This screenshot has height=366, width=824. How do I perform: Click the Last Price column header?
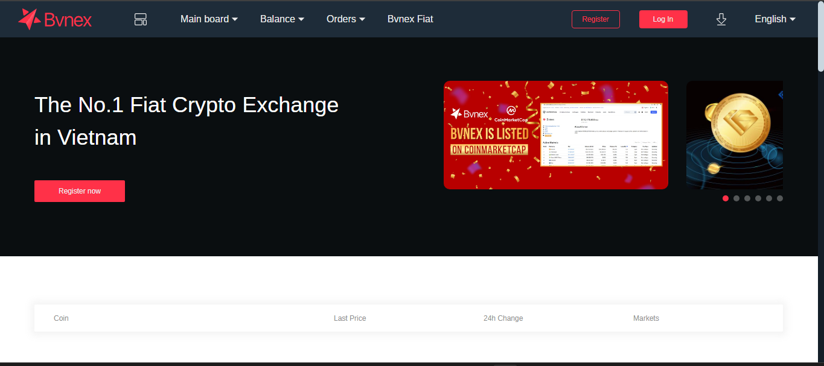click(x=350, y=318)
